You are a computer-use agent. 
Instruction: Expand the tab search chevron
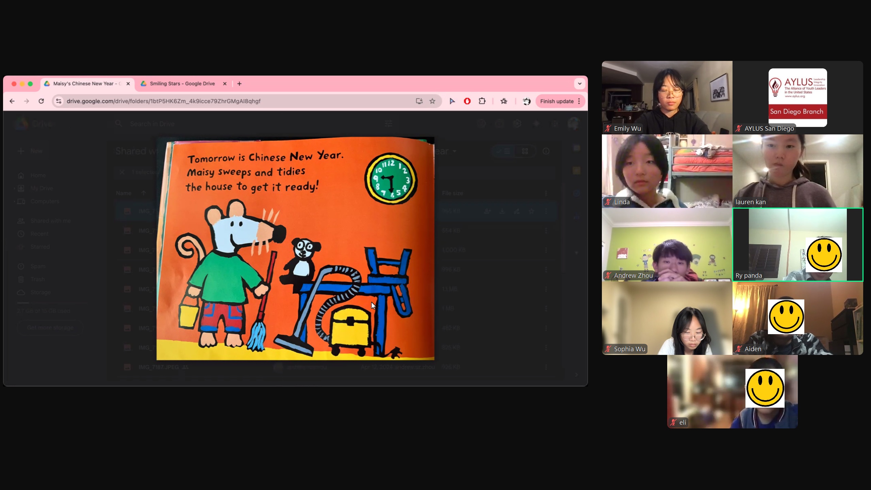tap(579, 84)
